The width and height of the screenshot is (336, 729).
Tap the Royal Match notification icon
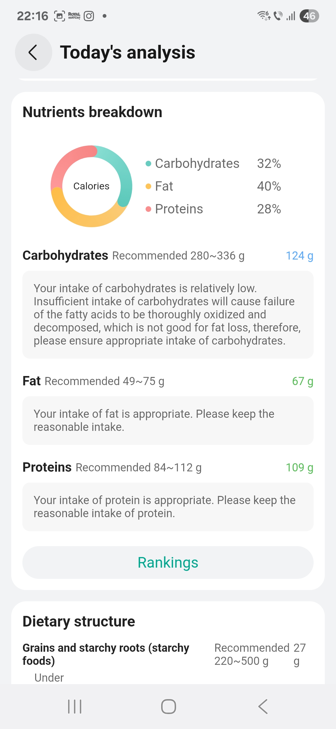(x=74, y=16)
